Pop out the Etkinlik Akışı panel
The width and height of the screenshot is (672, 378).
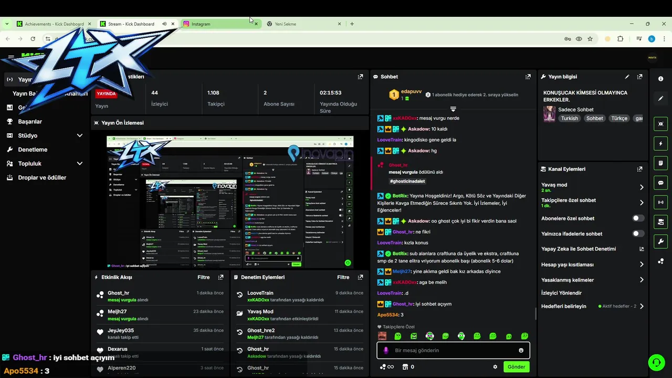[220, 277]
